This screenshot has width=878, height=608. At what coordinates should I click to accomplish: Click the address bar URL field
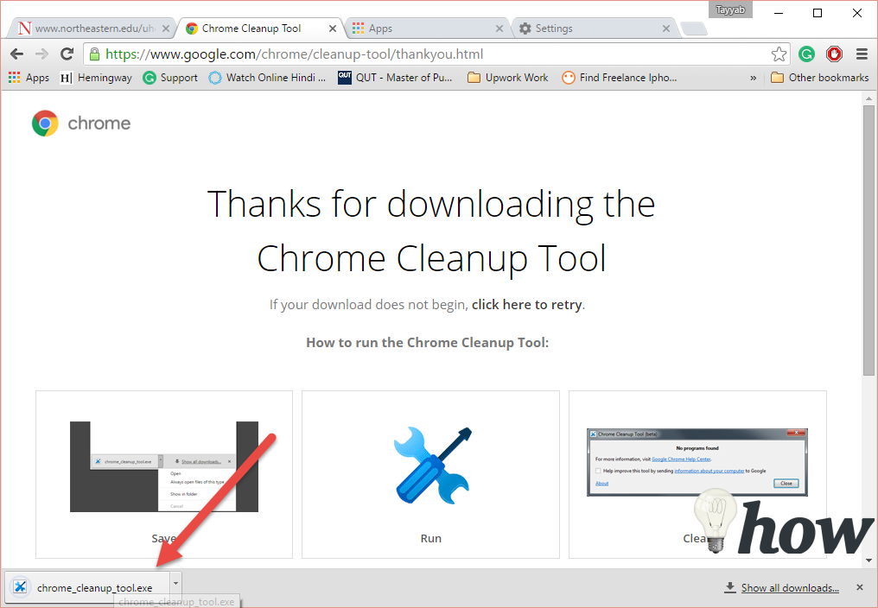(x=436, y=54)
